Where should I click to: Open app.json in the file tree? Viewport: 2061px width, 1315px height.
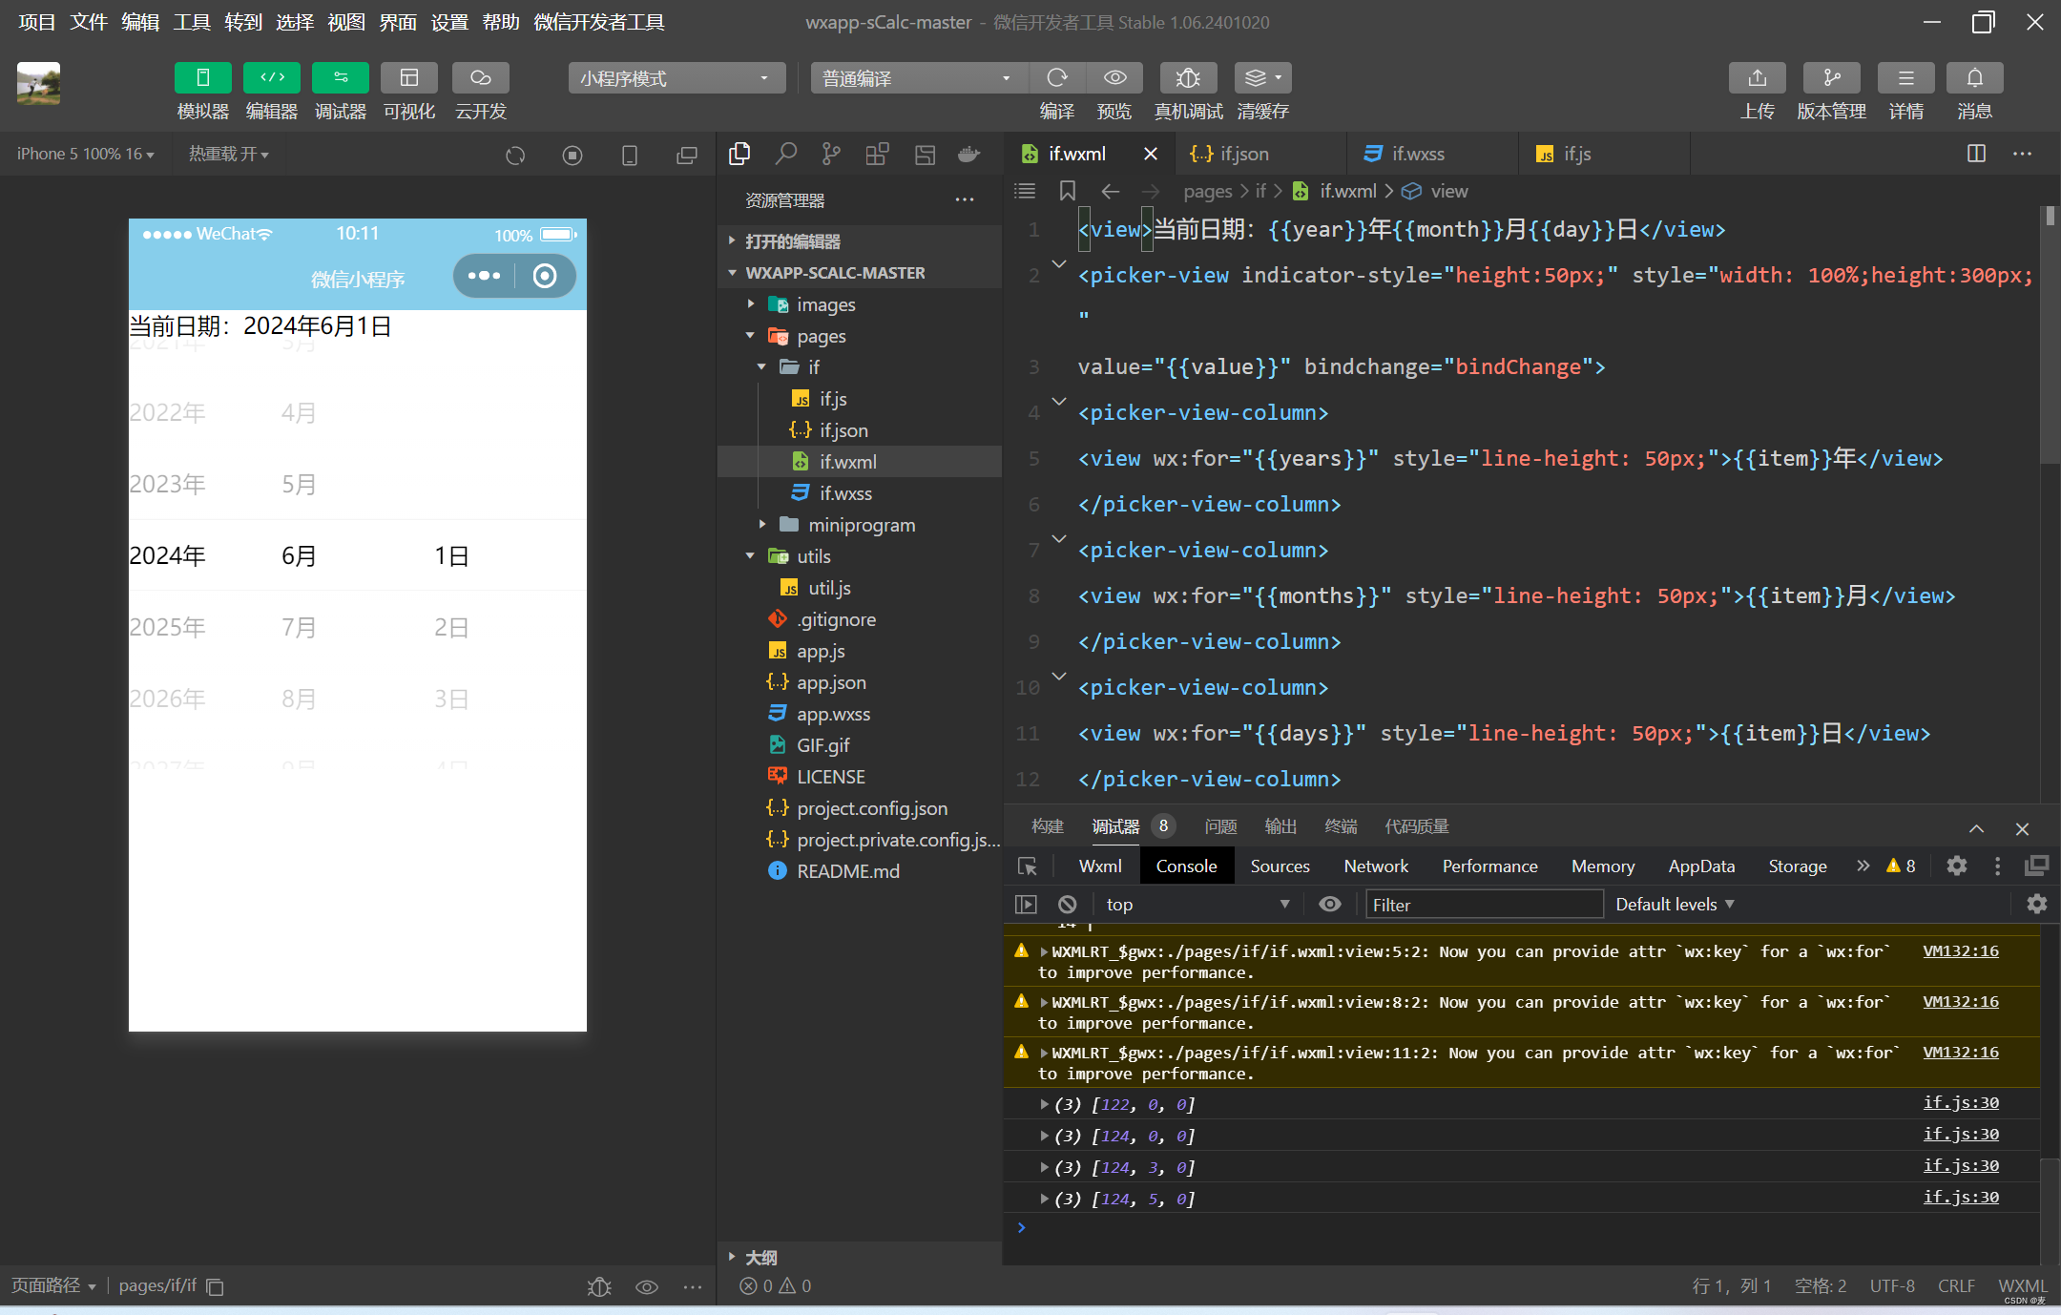coord(830,682)
